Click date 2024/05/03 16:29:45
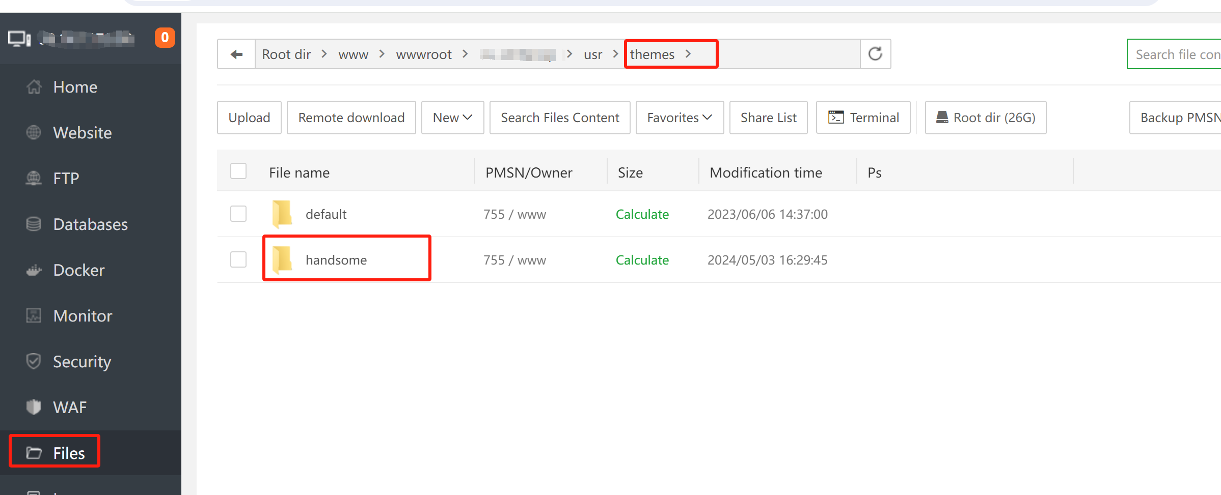Screen dimensions: 1221x495 (x=767, y=260)
